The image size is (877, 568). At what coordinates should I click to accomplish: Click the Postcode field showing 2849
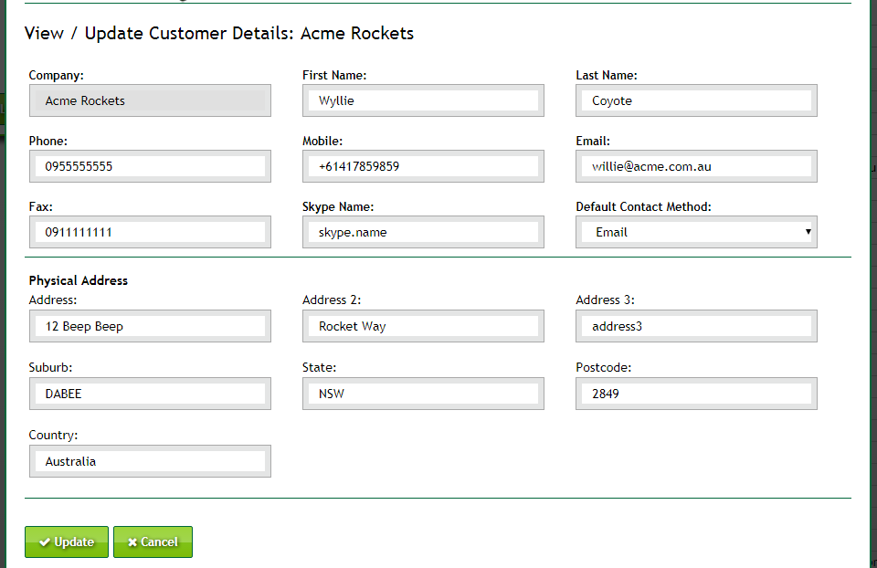pyautogui.click(x=696, y=394)
